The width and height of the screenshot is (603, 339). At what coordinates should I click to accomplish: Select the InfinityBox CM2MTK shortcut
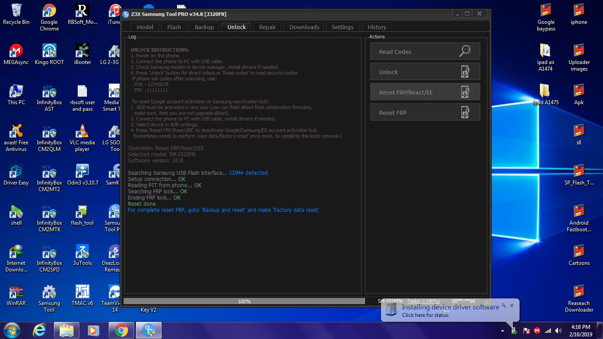coord(49,218)
